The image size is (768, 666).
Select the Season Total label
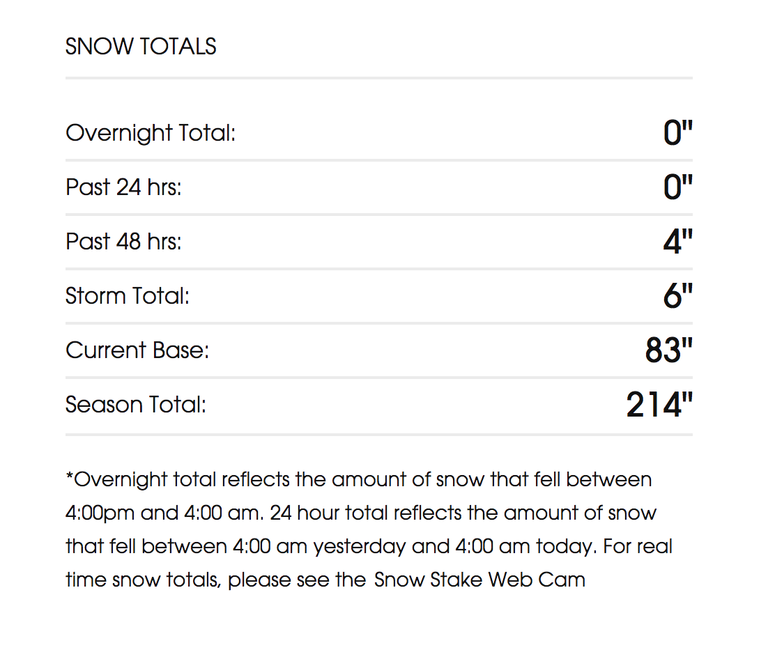tap(136, 405)
